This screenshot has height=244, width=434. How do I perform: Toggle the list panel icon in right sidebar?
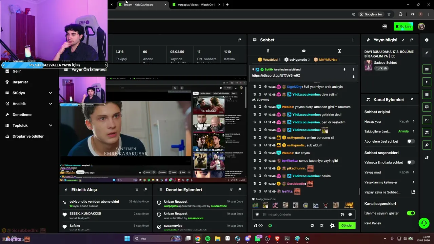click(x=427, y=94)
